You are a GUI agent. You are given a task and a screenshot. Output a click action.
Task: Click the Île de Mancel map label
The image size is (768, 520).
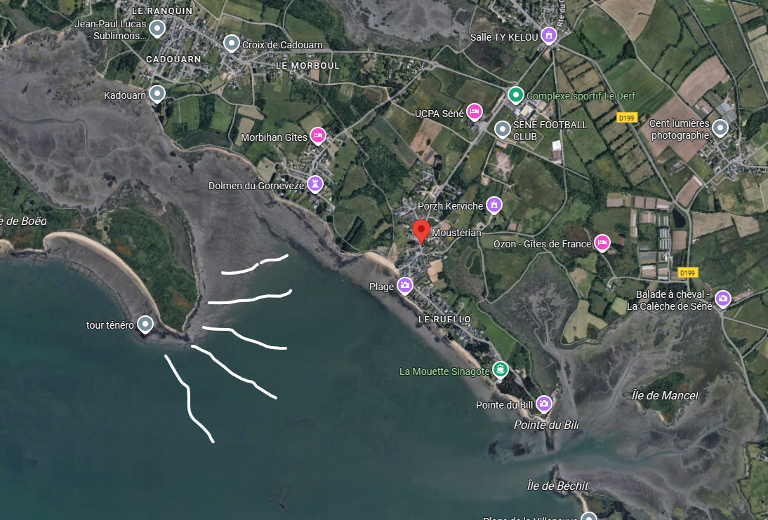coord(665,395)
